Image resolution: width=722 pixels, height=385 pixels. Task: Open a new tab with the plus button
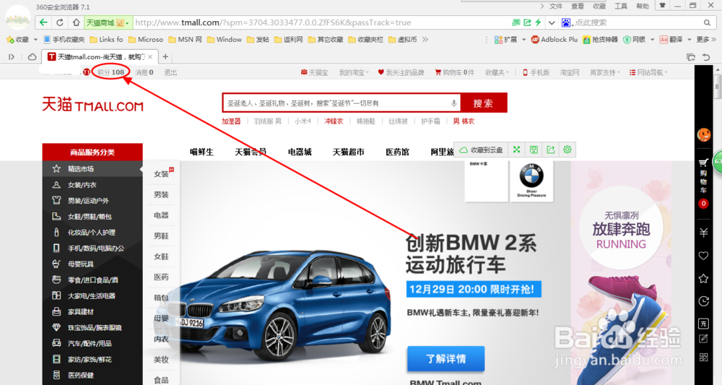(x=165, y=57)
